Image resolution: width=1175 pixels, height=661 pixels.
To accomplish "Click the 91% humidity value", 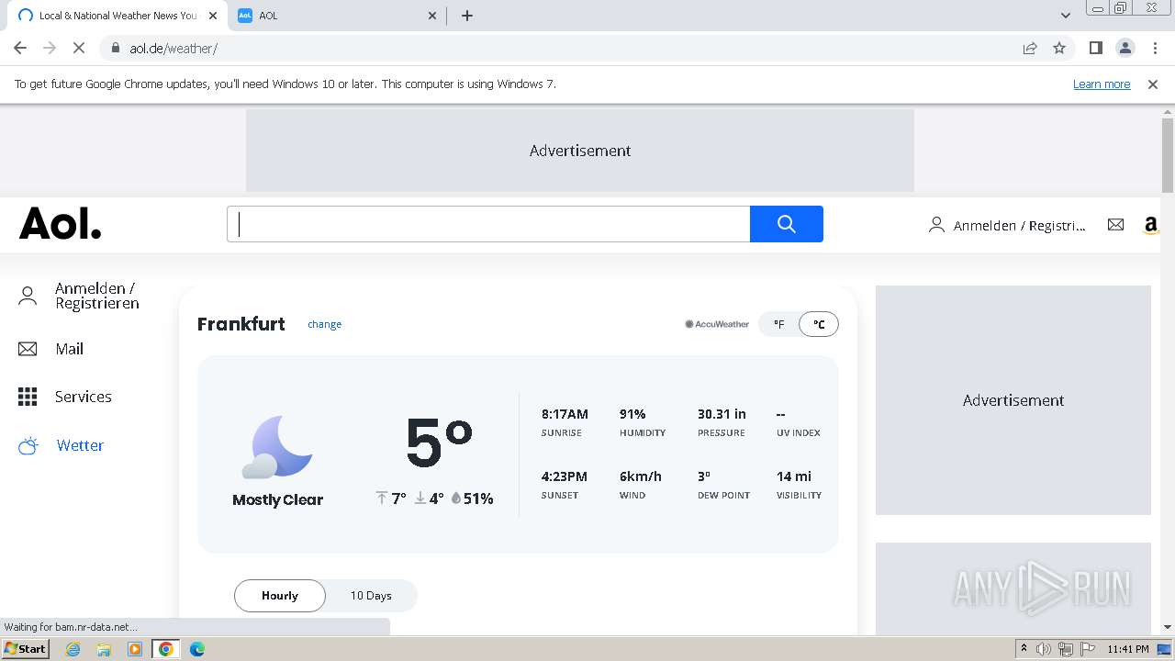I will click(x=632, y=414).
